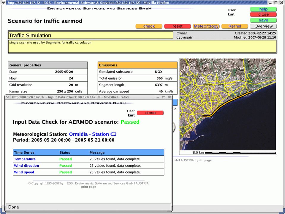285x214 pixels.
Task: Close the Input Data Check popup via red close
Action: 150,113
